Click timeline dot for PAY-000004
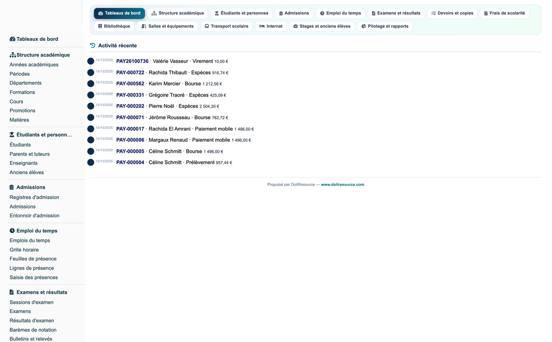The height and width of the screenshot is (342, 552). click(91, 162)
